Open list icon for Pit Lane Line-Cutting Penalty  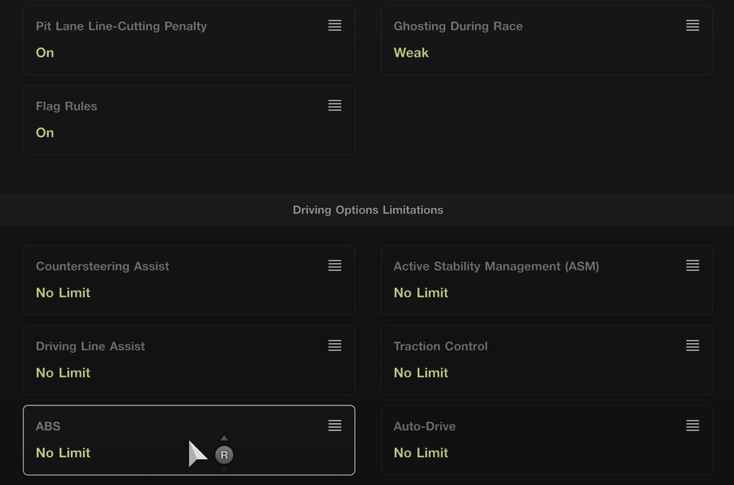point(335,25)
